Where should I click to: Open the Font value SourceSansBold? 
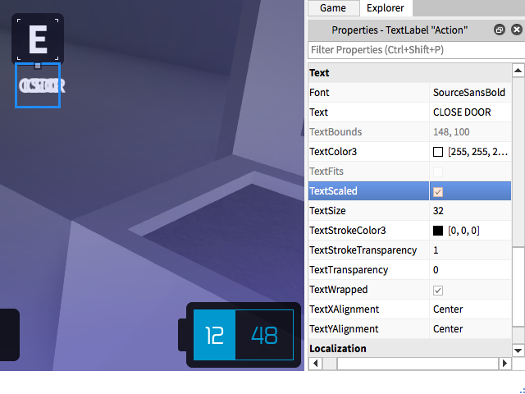click(x=470, y=93)
